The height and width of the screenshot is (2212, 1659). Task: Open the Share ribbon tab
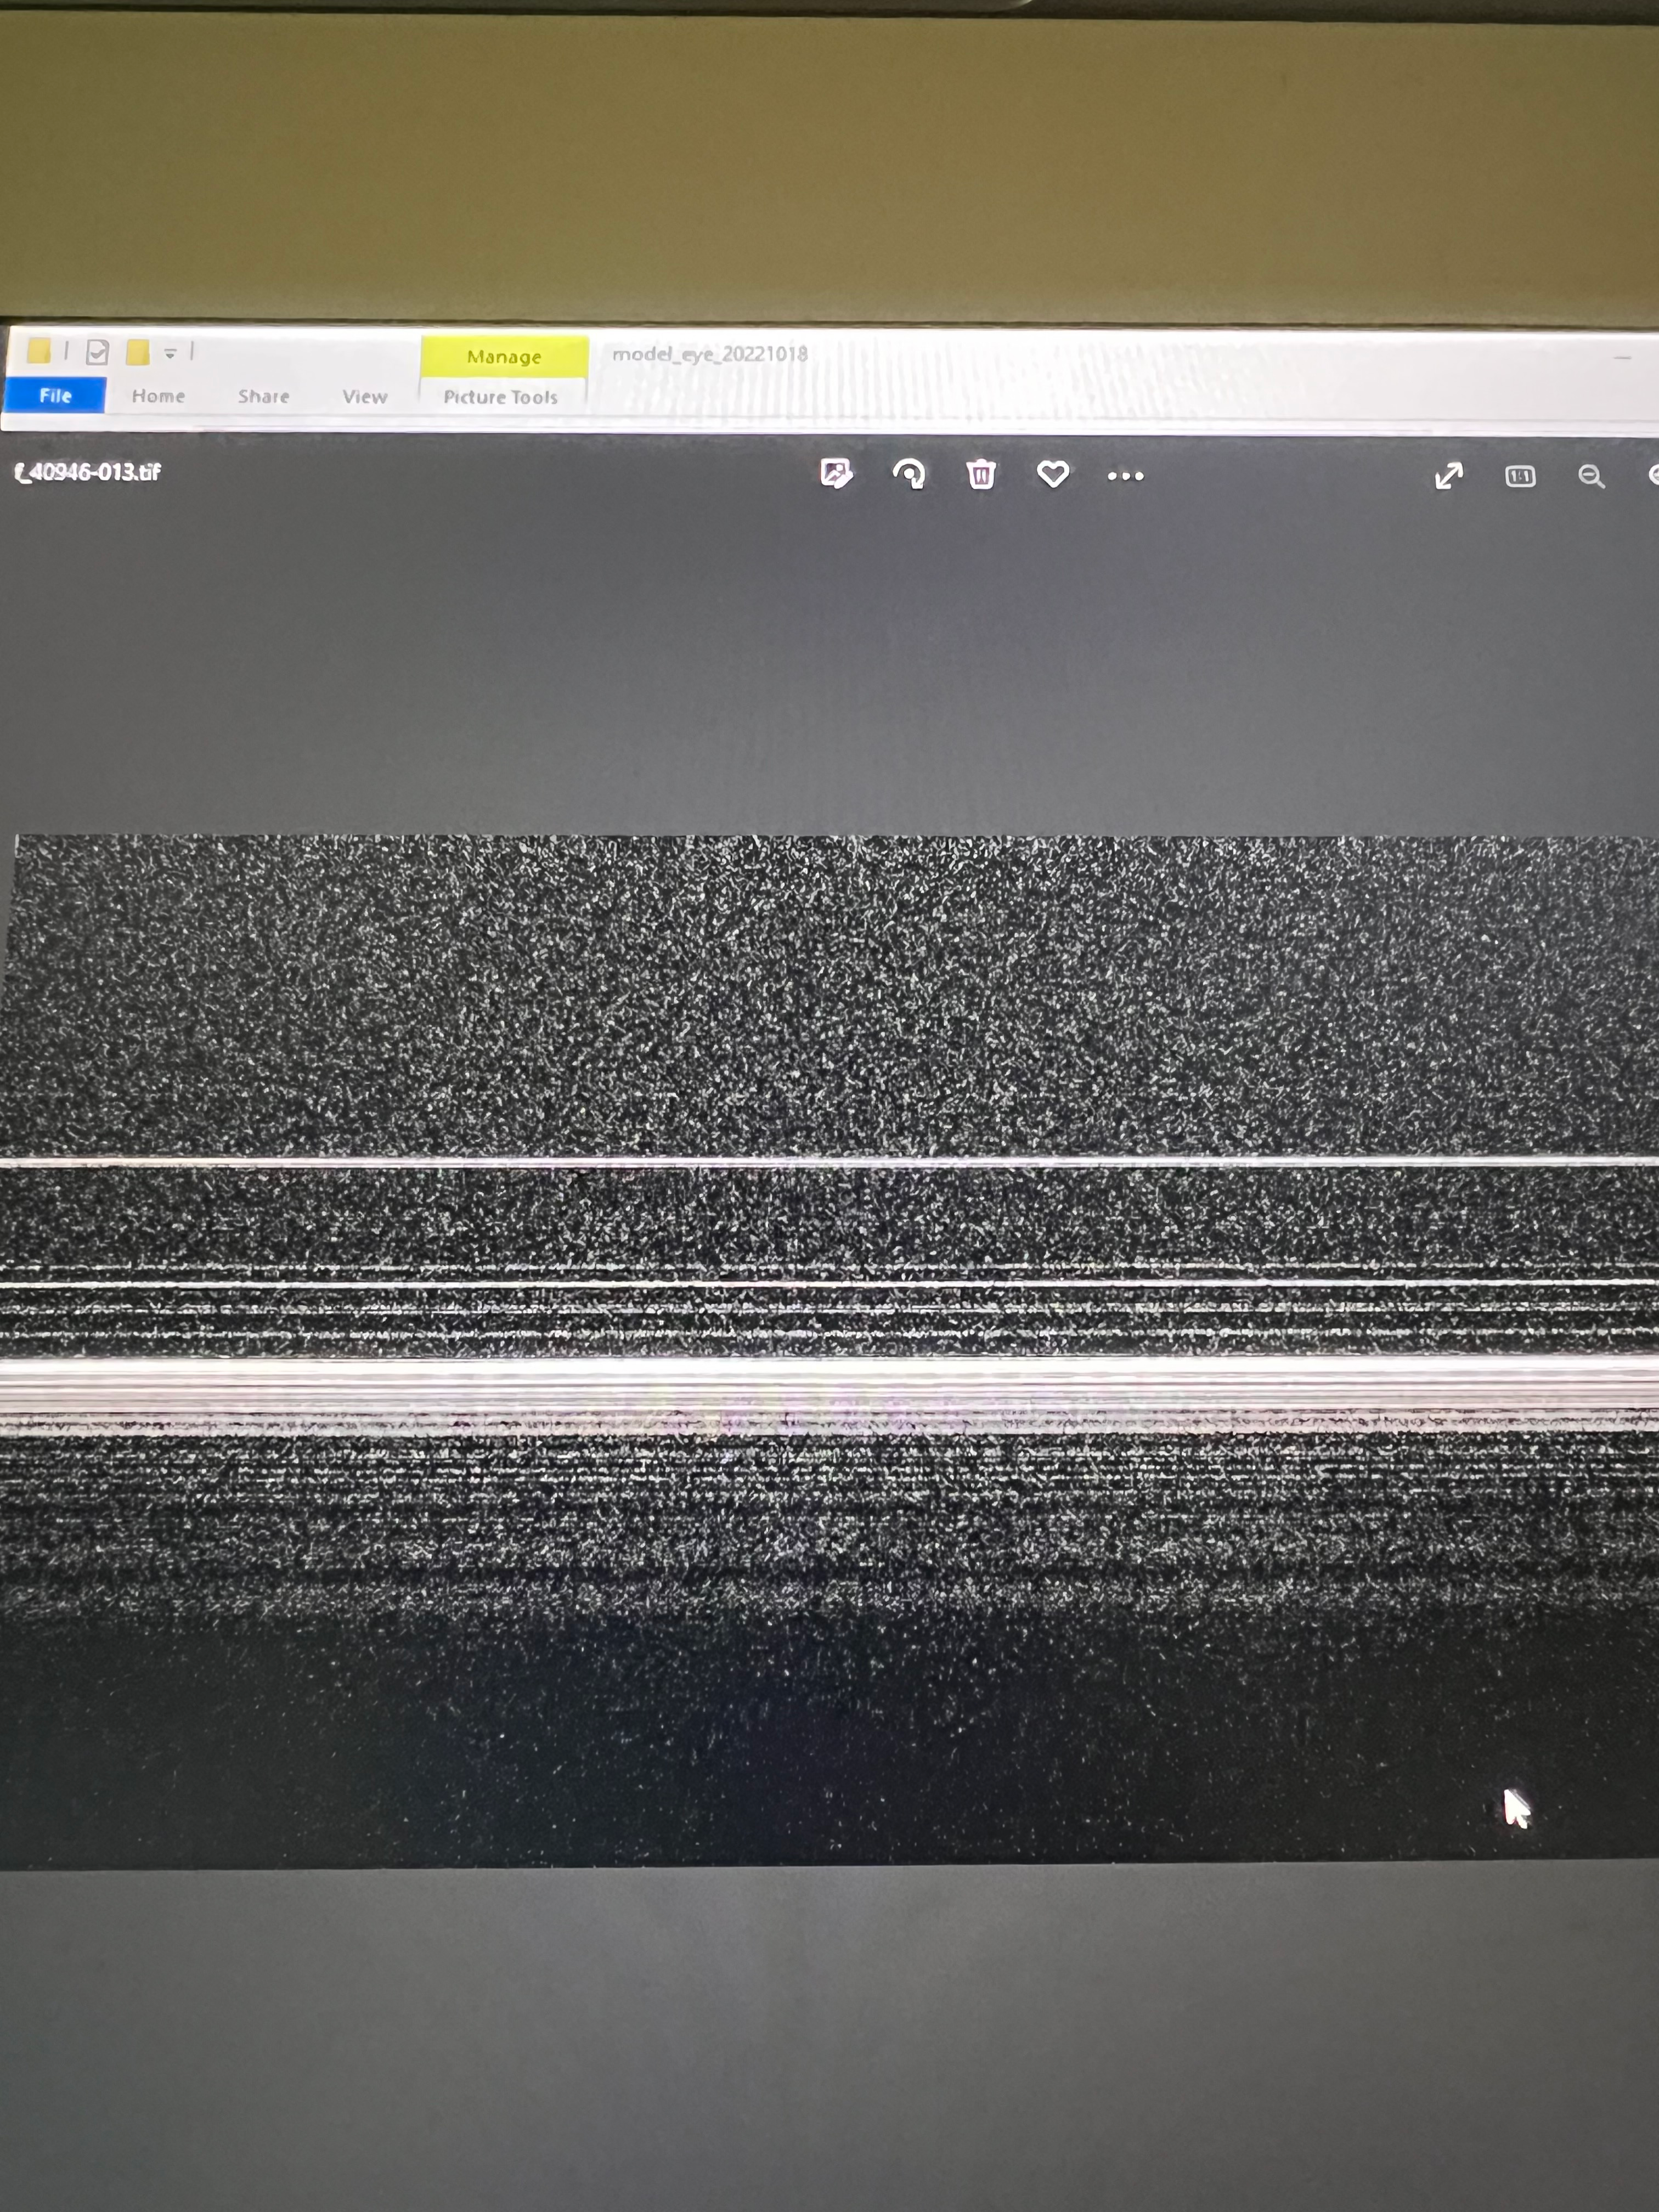point(263,396)
